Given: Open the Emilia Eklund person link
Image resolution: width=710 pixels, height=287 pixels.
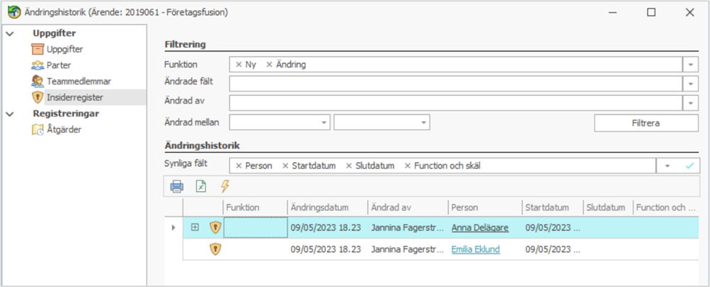Looking at the screenshot, I should [477, 249].
